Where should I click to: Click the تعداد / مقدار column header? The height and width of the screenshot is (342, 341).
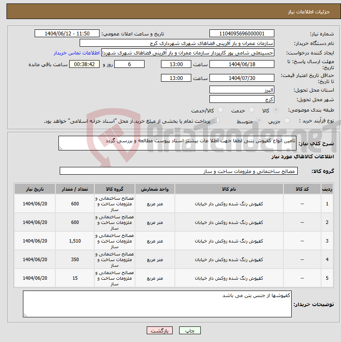click(75, 189)
